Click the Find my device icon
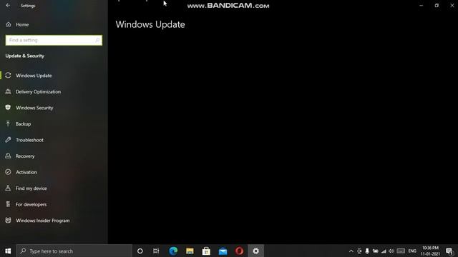This screenshot has width=458, height=257. tap(8, 188)
